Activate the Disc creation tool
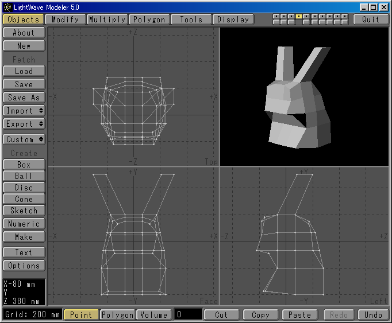This screenshot has height=323, width=392. [24, 188]
